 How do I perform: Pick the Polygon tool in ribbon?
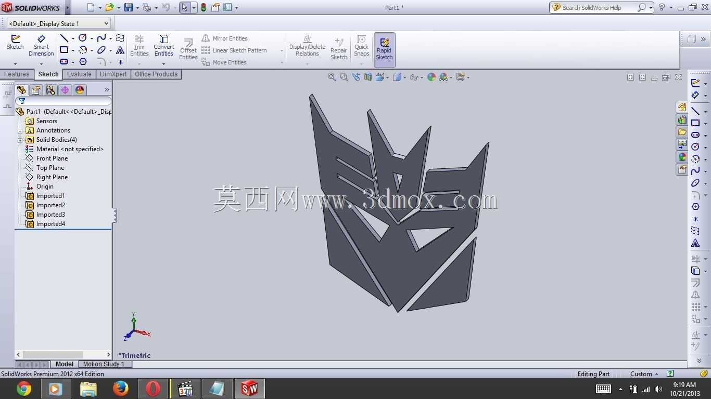(x=83, y=62)
